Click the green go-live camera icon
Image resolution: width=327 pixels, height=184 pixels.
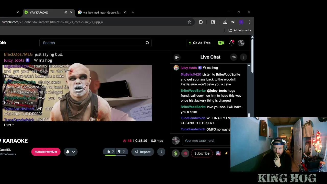[x=221, y=43]
